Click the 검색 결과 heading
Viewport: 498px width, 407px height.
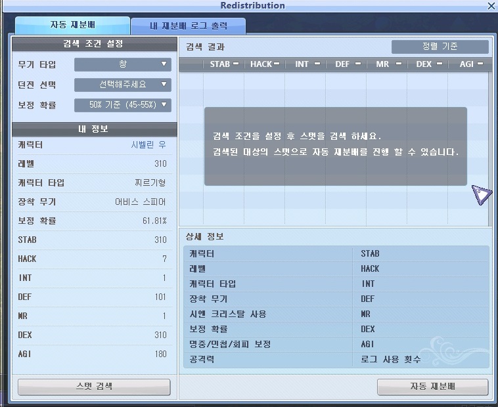tap(206, 47)
